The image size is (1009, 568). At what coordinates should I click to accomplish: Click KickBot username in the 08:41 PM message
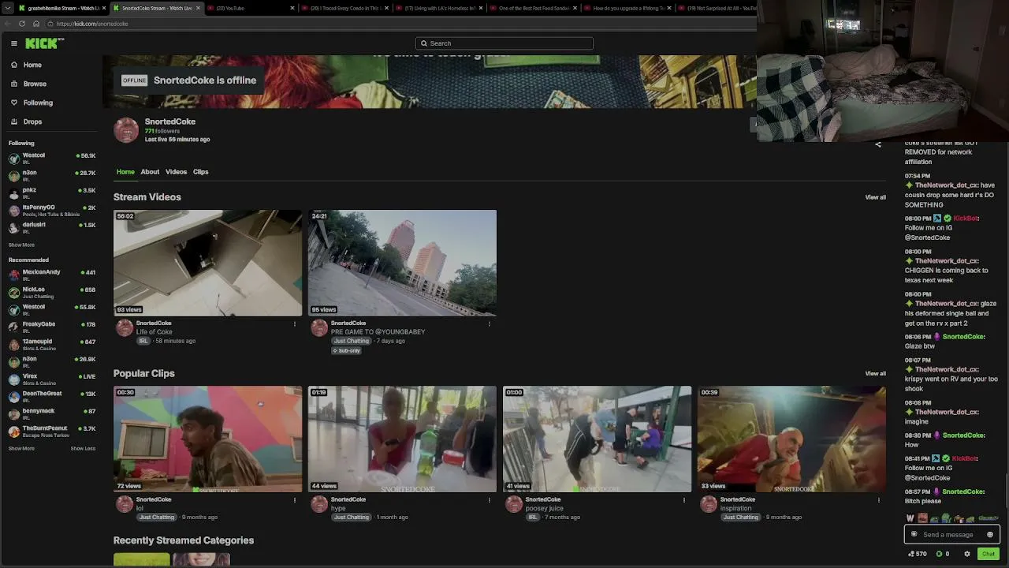coord(966,458)
